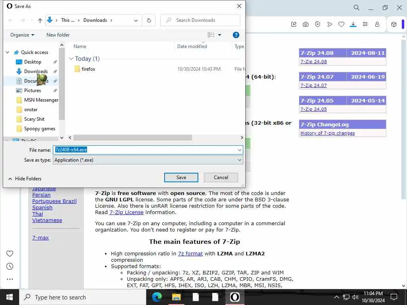Click Downloads breadcrumb in address bar
The image size is (407, 305).
tap(95, 20)
